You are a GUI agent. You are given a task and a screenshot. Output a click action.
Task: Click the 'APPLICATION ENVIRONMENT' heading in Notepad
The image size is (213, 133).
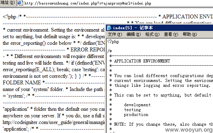(x=142, y=61)
